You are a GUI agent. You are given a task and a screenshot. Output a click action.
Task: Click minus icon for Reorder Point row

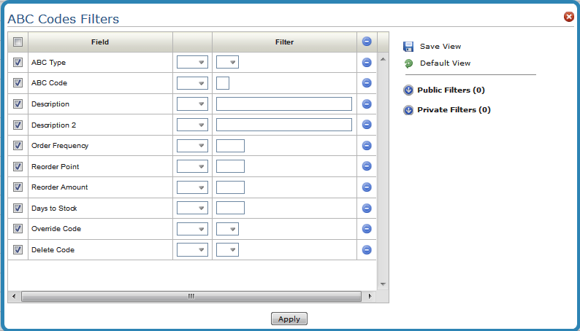pyautogui.click(x=367, y=166)
